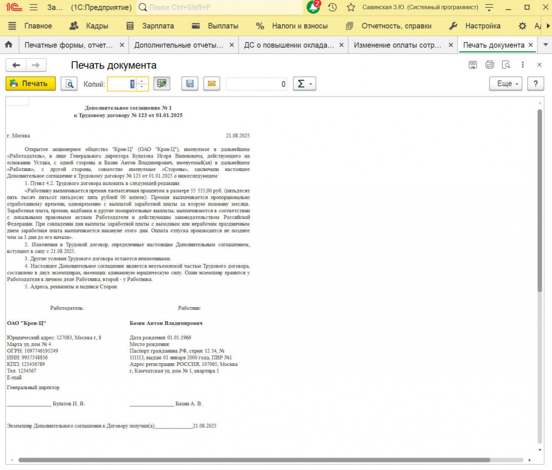Open the main hamburger menu next to the 1C logo
This screenshot has width=552, height=470.
pyautogui.click(x=33, y=7)
